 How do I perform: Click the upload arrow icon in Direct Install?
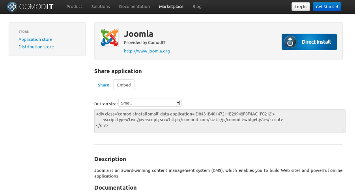pyautogui.click(x=290, y=42)
